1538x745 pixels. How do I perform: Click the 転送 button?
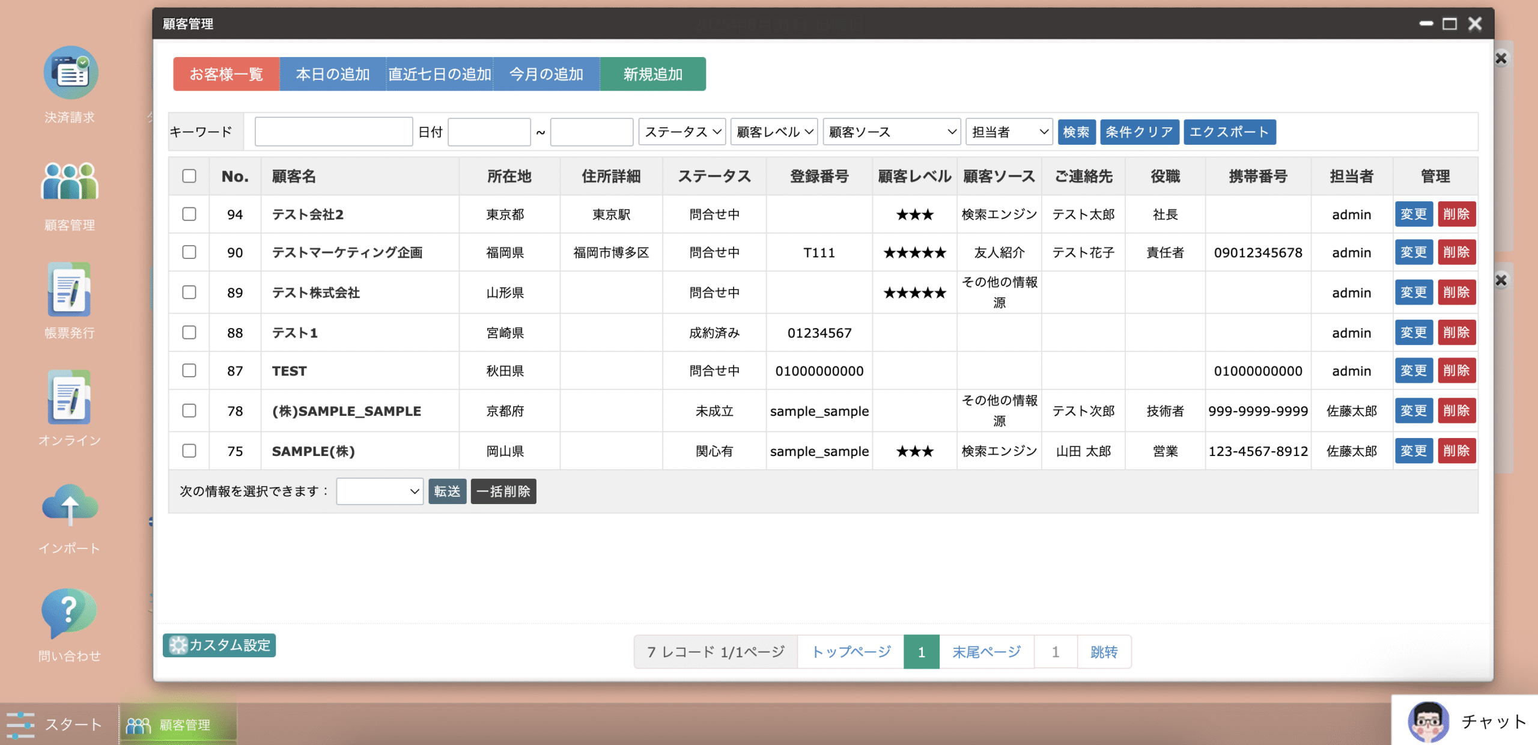pyautogui.click(x=447, y=491)
